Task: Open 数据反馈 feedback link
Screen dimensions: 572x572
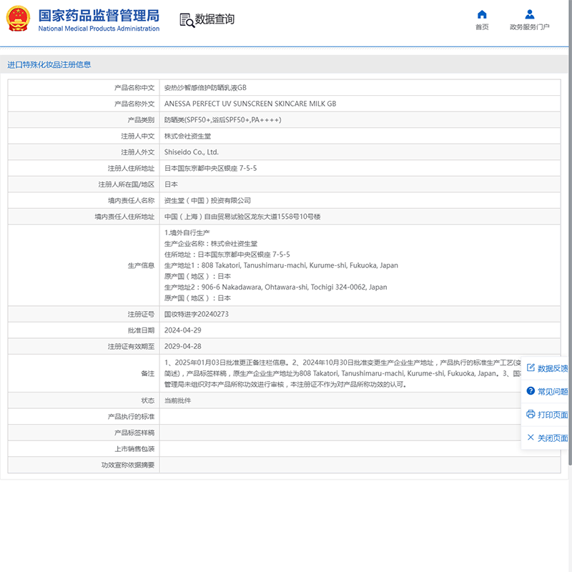Action: pyautogui.click(x=553, y=368)
